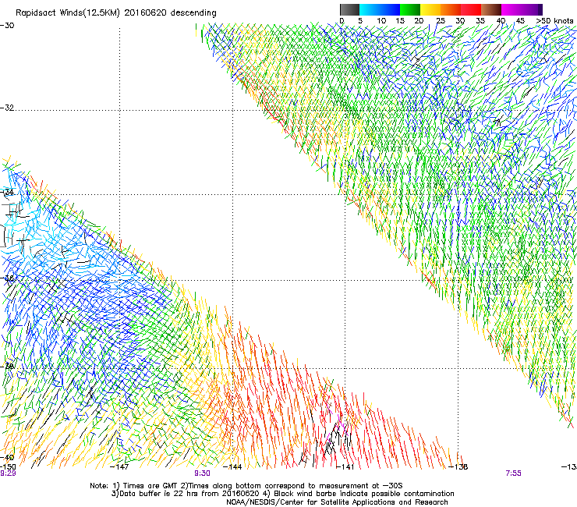
Task: Click the '-34' latitude label
Action: point(7,192)
